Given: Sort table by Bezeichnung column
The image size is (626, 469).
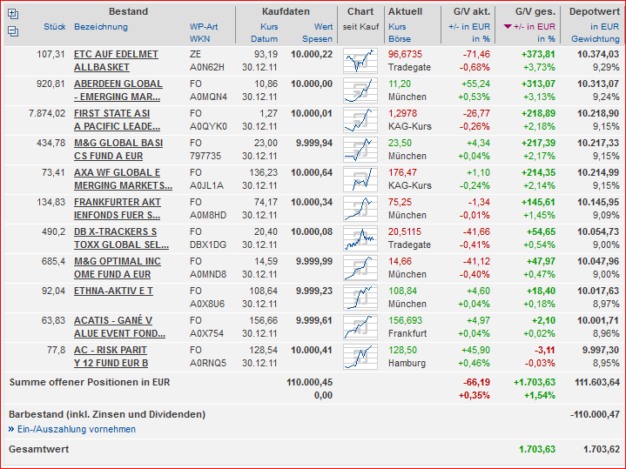Looking at the screenshot, I should pyautogui.click(x=101, y=27).
